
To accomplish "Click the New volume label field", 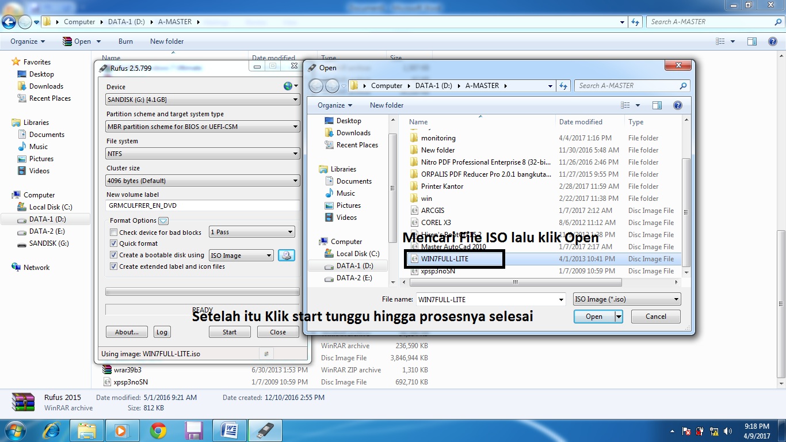I will 203,205.
